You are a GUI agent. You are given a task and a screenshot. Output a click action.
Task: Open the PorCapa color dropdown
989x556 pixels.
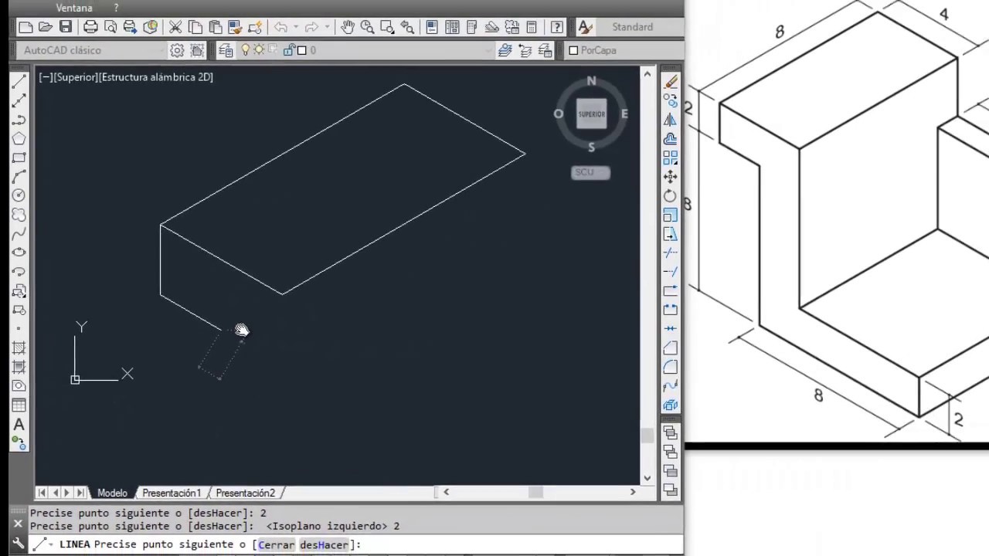click(x=626, y=50)
